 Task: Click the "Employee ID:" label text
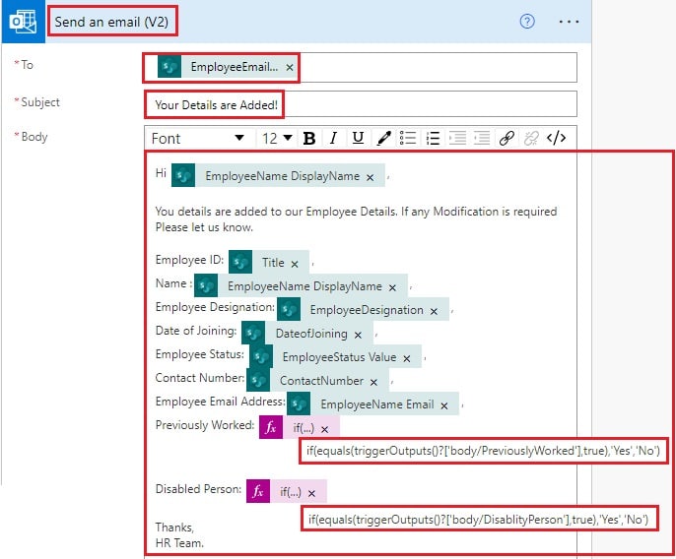[189, 260]
